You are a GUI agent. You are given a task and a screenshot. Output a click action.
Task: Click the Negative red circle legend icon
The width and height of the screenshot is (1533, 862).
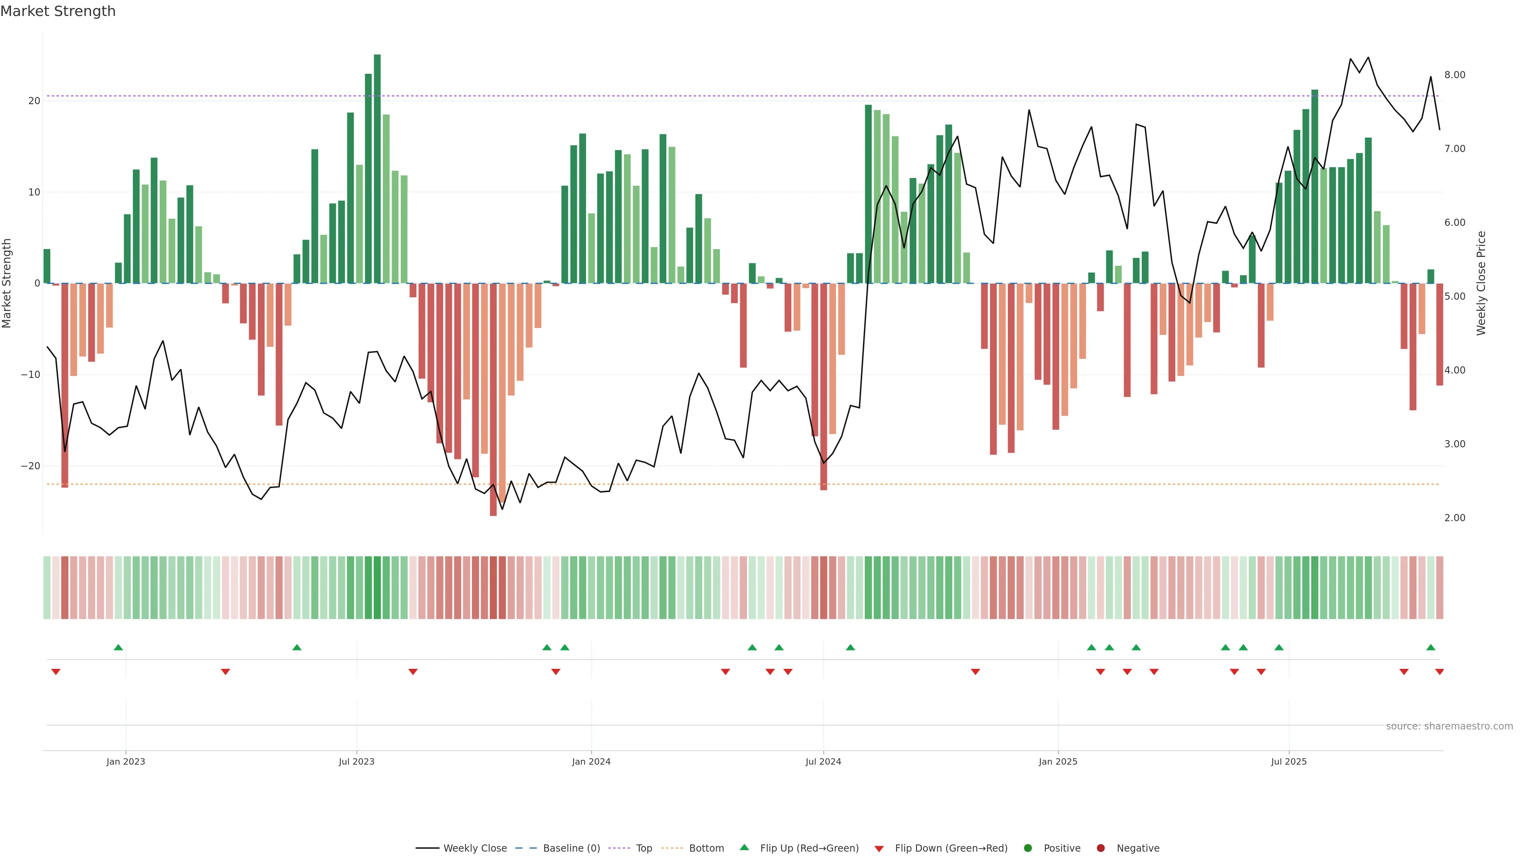click(x=1100, y=848)
